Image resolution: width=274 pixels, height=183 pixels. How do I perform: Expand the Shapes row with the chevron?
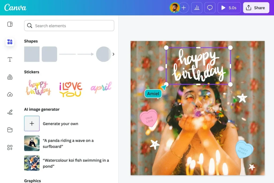click(113, 54)
